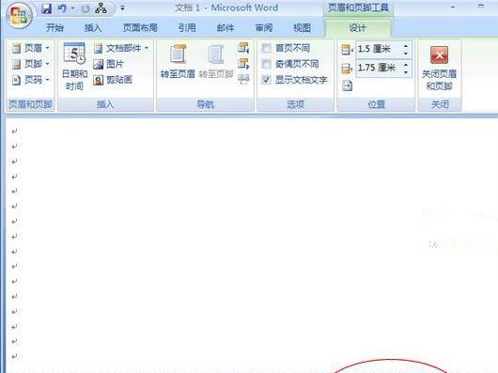The height and width of the screenshot is (373, 498).
Task: Go to previous section icon
Action: click(243, 48)
